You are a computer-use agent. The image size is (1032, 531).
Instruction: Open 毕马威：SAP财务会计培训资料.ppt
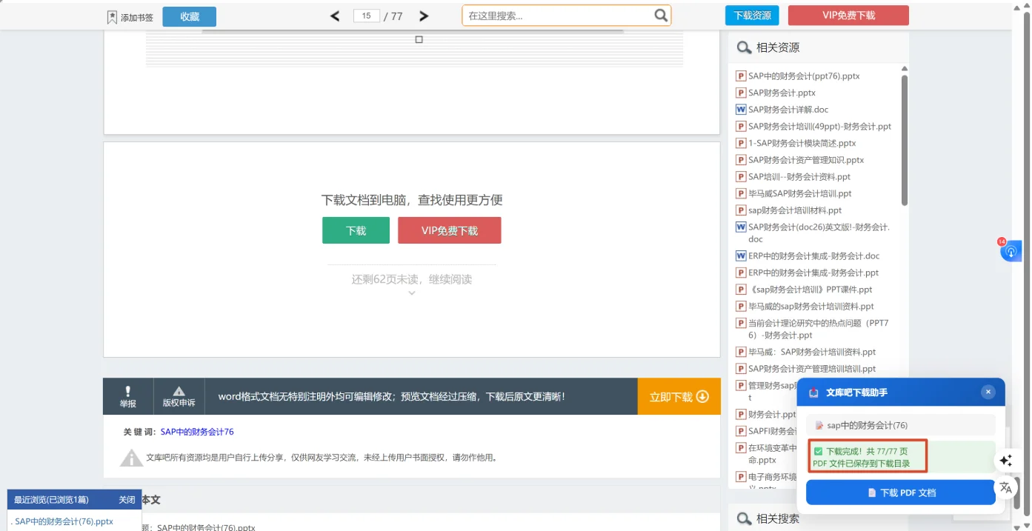(812, 353)
